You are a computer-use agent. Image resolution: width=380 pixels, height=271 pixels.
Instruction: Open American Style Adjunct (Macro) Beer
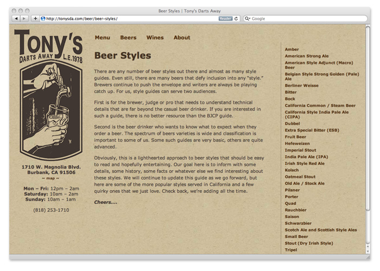319,65
